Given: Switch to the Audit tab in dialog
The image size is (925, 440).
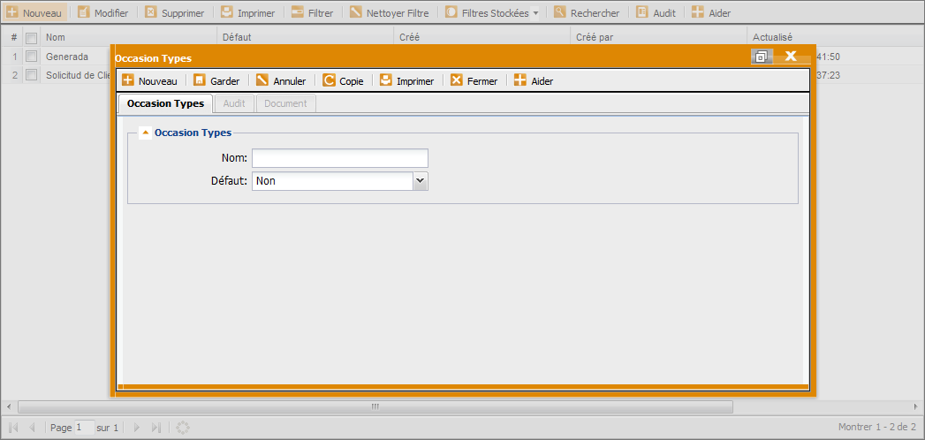Looking at the screenshot, I should (234, 103).
